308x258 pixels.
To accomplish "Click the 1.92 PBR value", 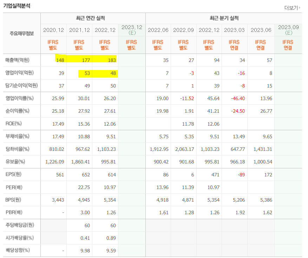I will tap(240, 212).
